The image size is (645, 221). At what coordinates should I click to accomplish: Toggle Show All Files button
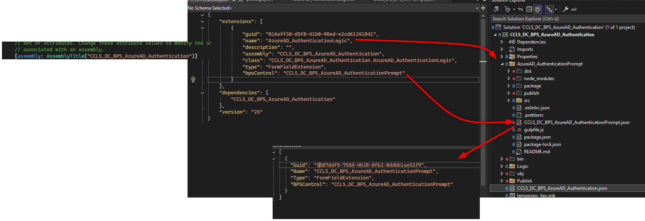538,9
